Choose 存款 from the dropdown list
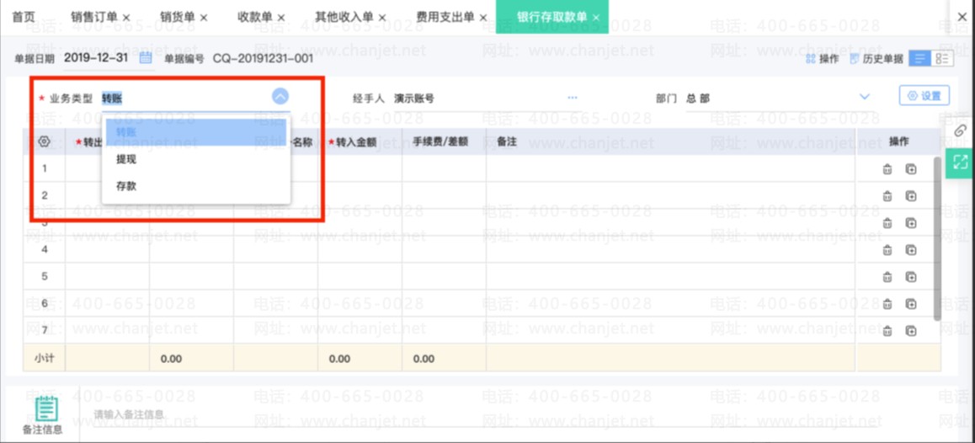The width and height of the screenshot is (975, 443). coord(196,186)
